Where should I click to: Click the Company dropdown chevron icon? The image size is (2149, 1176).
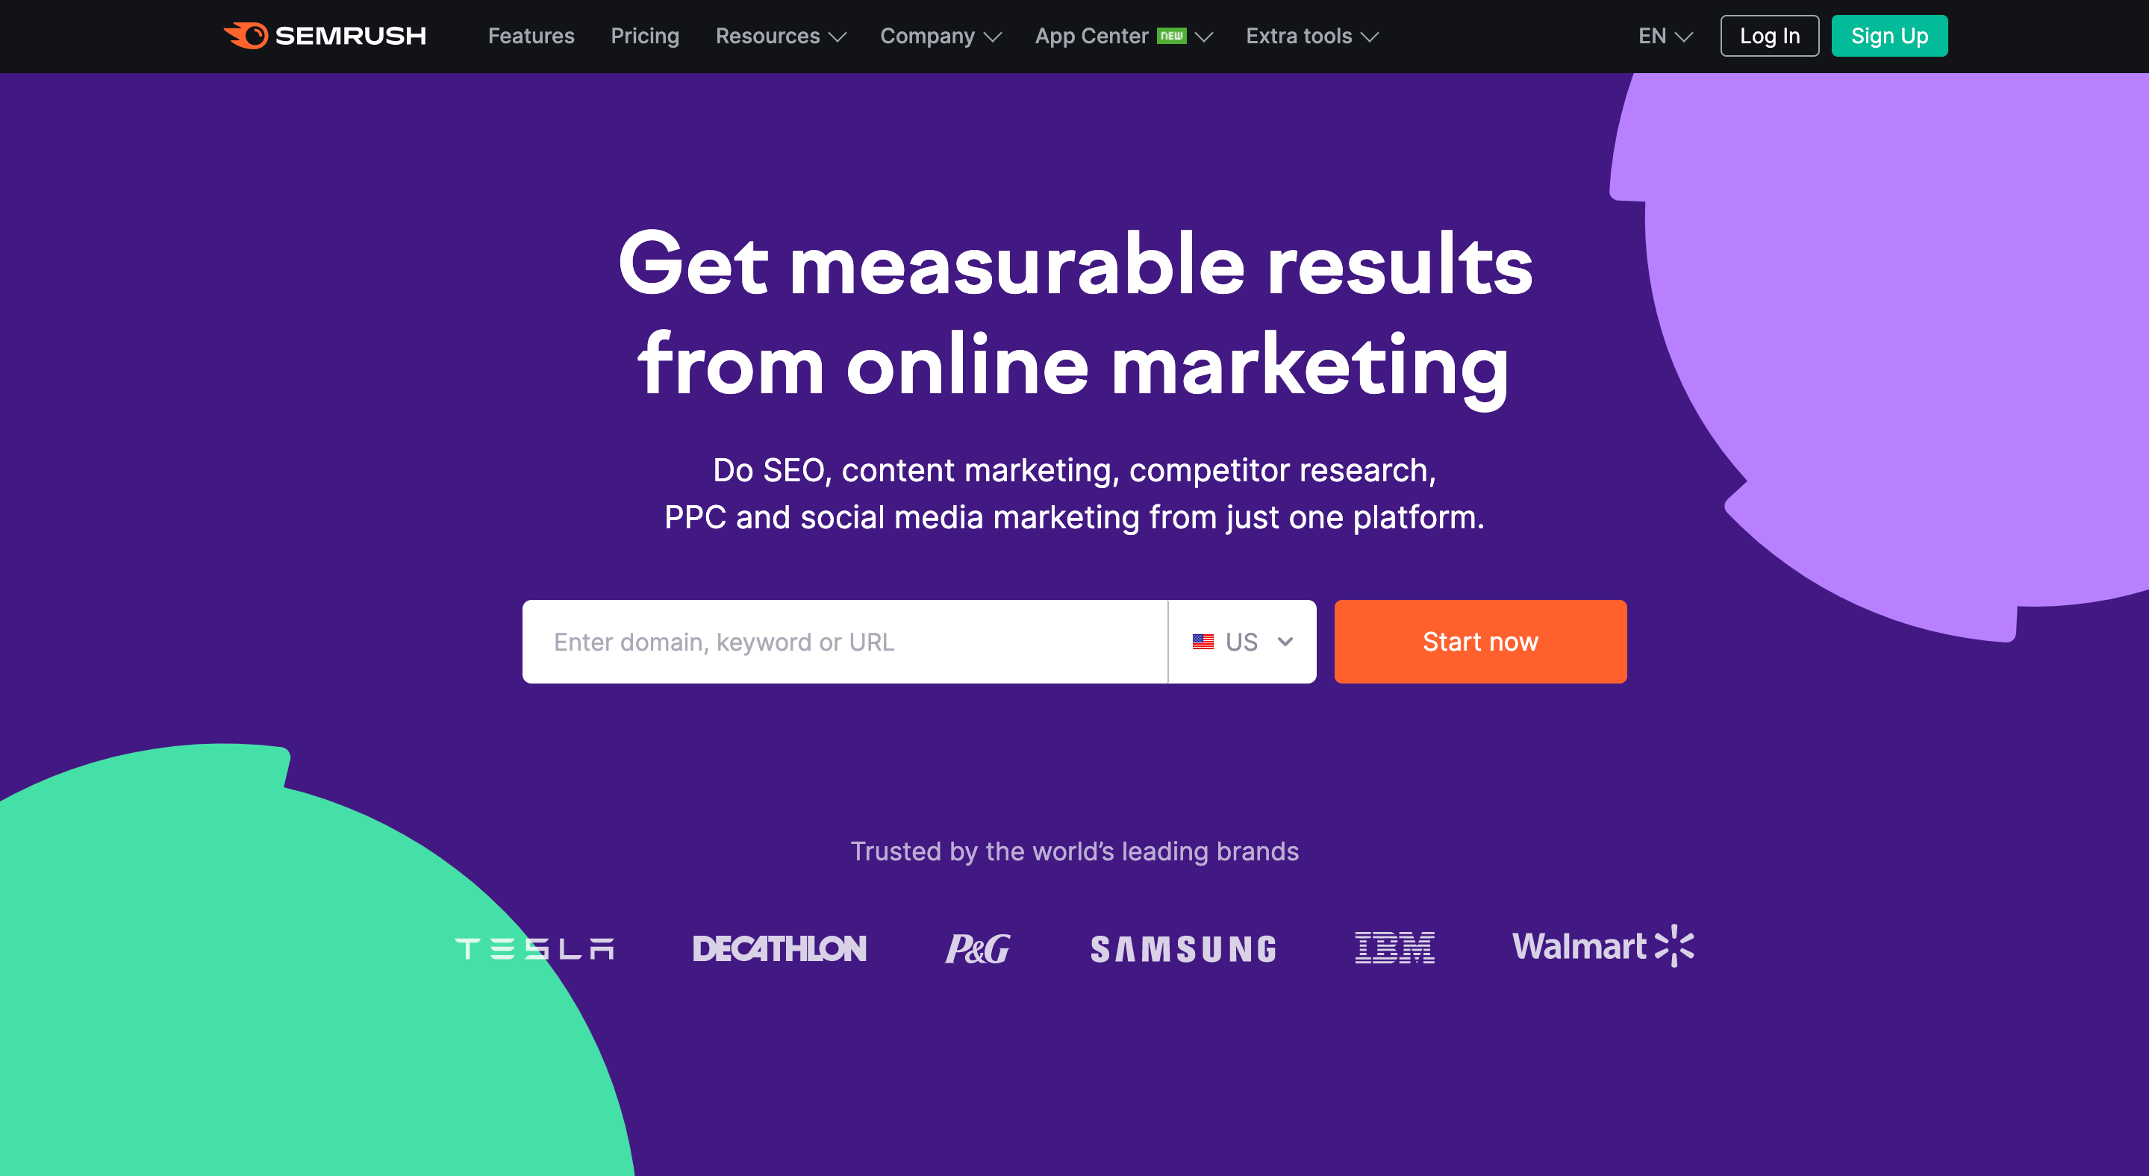click(x=992, y=37)
